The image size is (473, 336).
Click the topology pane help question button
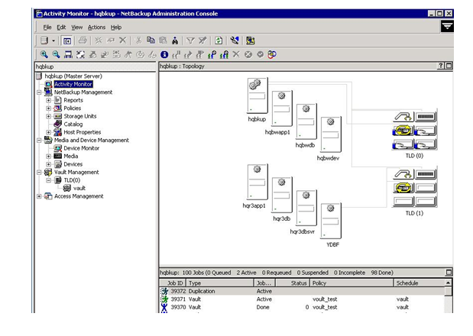pyautogui.click(x=441, y=66)
